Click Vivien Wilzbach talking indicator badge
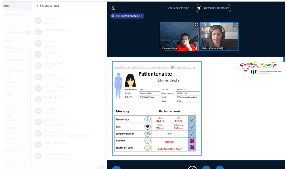The height and width of the screenshot is (169, 286). (127, 16)
